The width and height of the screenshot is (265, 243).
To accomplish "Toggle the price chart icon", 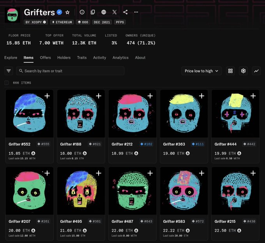I will tap(256, 71).
